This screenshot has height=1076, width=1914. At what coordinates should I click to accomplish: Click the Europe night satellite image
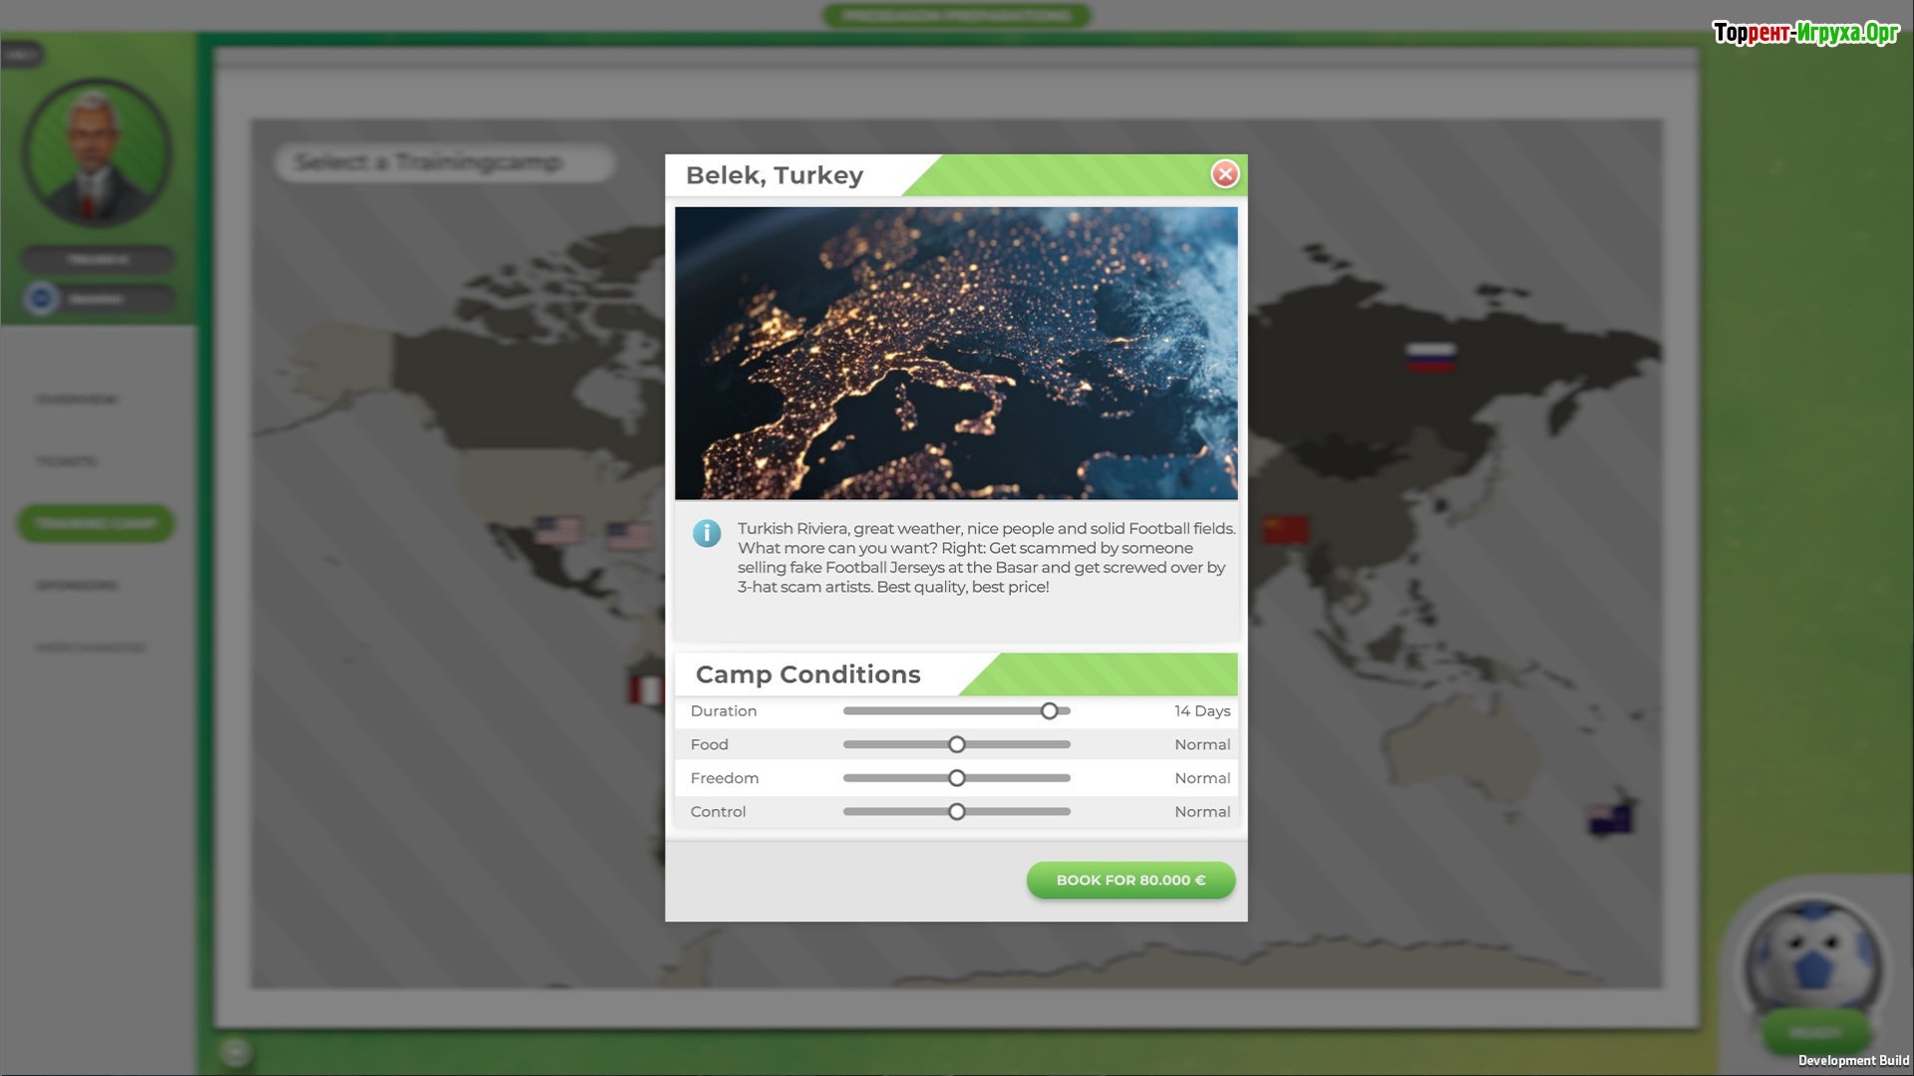pos(955,354)
